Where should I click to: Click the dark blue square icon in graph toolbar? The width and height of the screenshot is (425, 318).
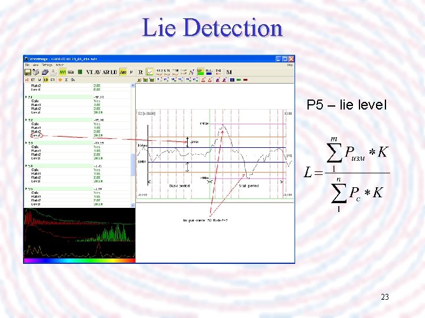click(x=232, y=79)
